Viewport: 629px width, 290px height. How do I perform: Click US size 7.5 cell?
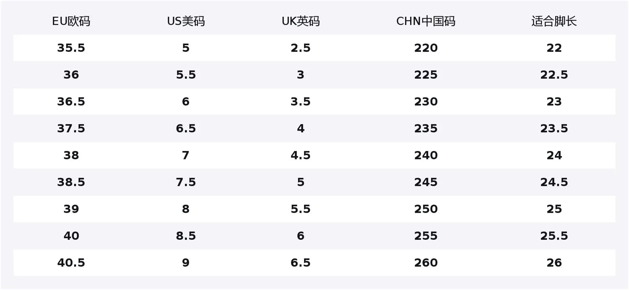pyautogui.click(x=186, y=182)
